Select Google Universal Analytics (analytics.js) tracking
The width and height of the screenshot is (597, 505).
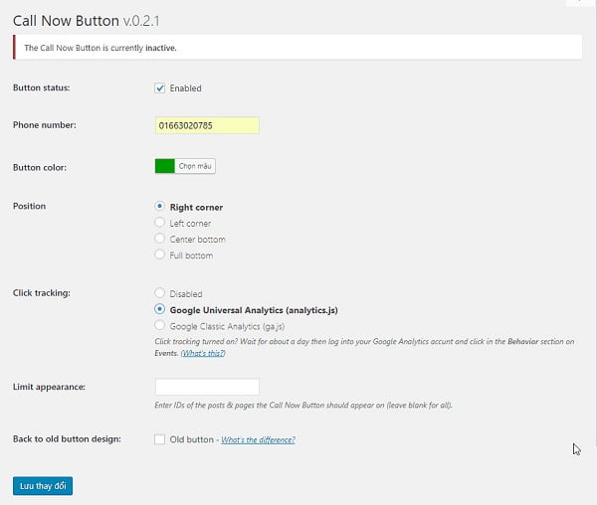pyautogui.click(x=159, y=309)
